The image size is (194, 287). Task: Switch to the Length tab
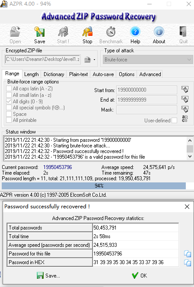32,74
